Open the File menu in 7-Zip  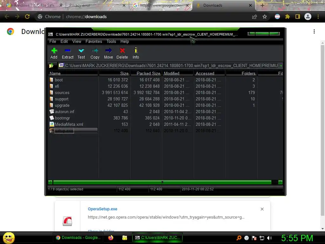53,41
